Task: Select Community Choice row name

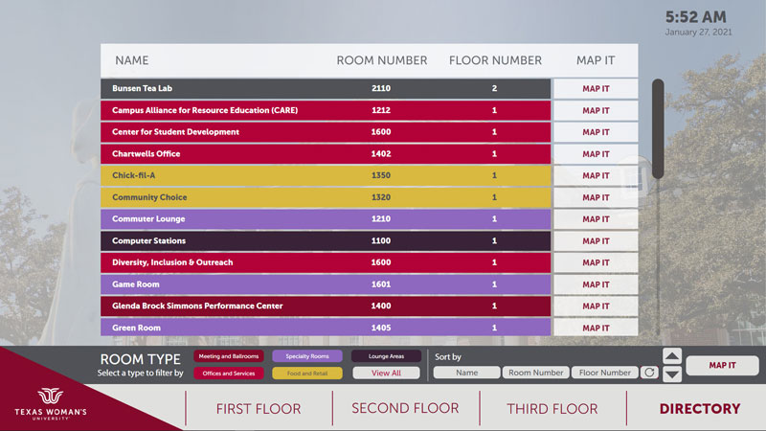Action: (x=149, y=197)
